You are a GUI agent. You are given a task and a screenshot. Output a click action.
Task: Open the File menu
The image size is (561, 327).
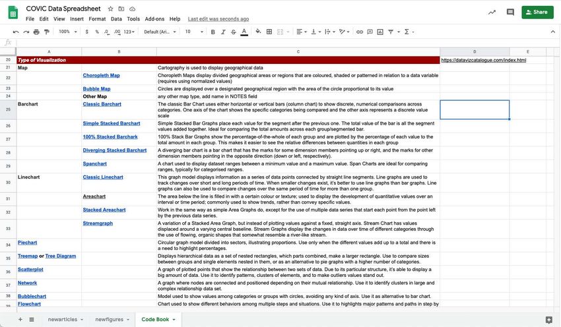coord(30,19)
